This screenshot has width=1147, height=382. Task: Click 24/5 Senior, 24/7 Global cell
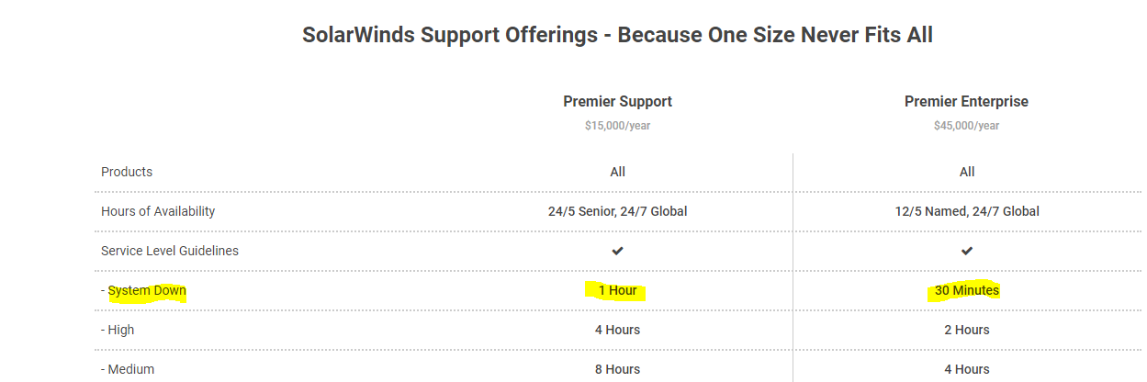(618, 211)
